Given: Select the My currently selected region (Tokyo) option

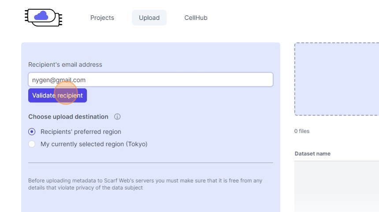Looking at the screenshot, I should coord(32,144).
